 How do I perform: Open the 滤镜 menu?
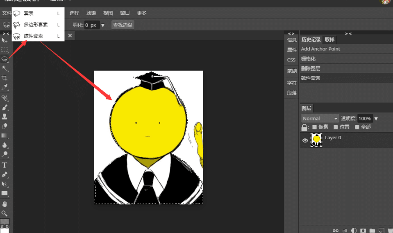[91, 13]
